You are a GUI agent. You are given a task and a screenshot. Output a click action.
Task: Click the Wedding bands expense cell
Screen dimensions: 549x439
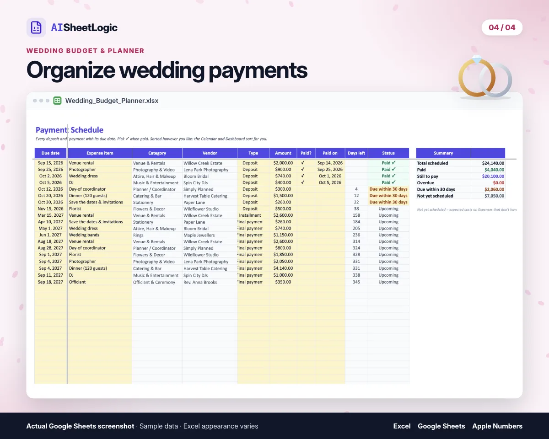(x=100, y=235)
